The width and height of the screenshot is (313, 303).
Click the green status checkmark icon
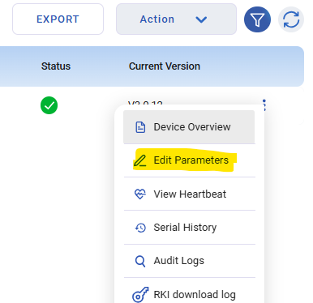pyautogui.click(x=49, y=105)
